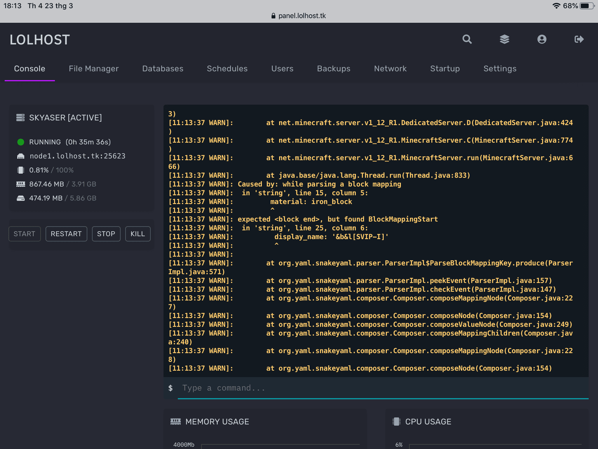Click the memory icon beside 867.46 MB

[20, 184]
